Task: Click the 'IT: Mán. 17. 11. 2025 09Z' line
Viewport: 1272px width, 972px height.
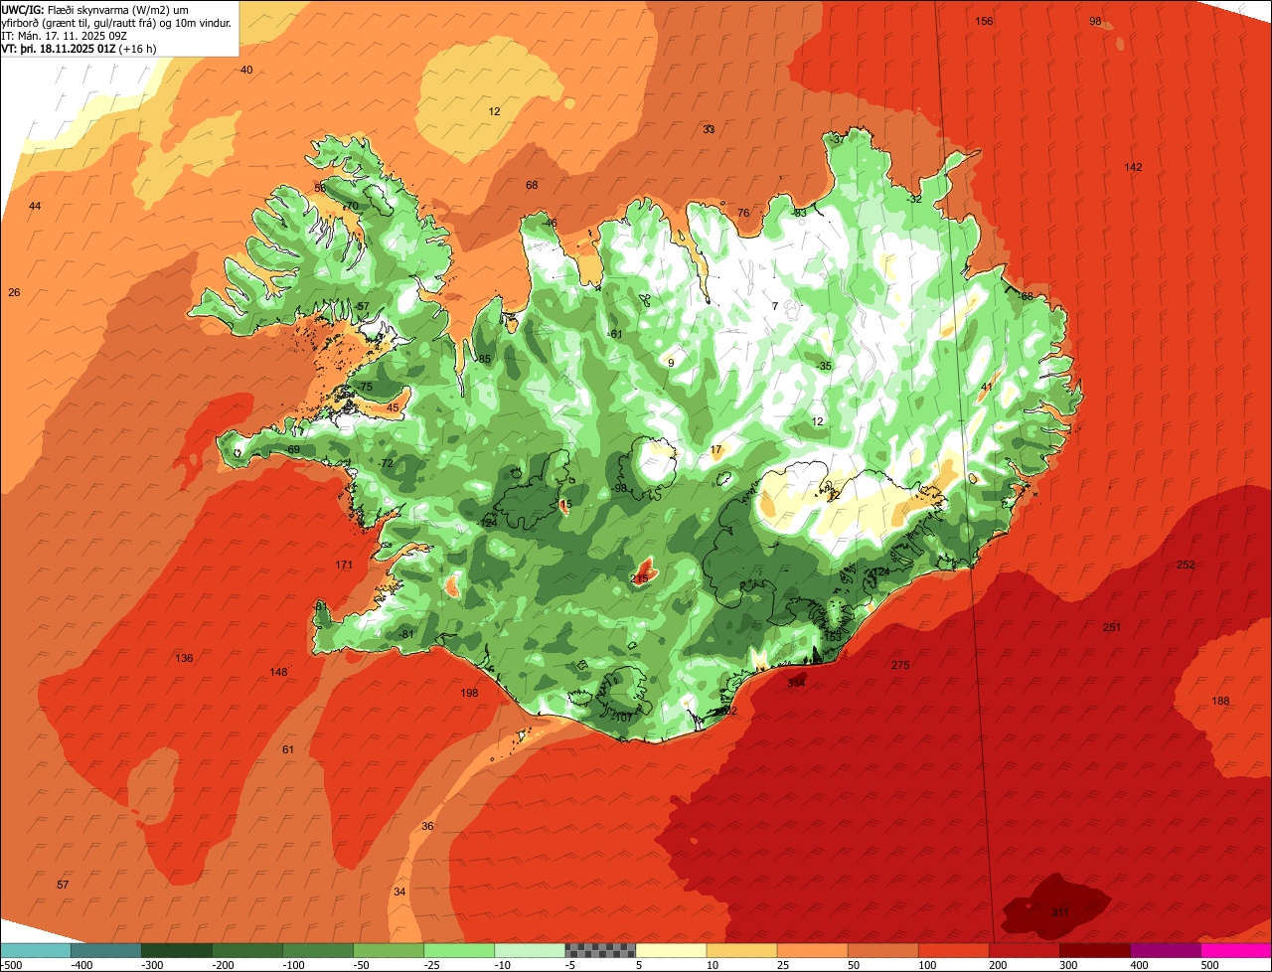Action: click(64, 35)
